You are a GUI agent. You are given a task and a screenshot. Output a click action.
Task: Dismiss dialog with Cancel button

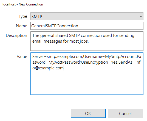click(x=126, y=113)
